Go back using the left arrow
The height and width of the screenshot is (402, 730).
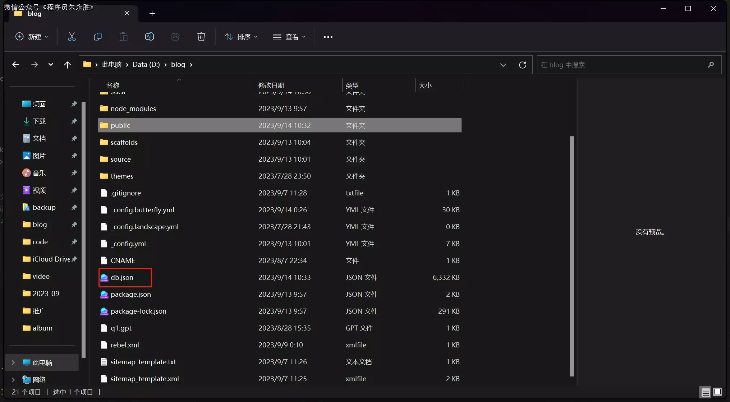click(15, 65)
